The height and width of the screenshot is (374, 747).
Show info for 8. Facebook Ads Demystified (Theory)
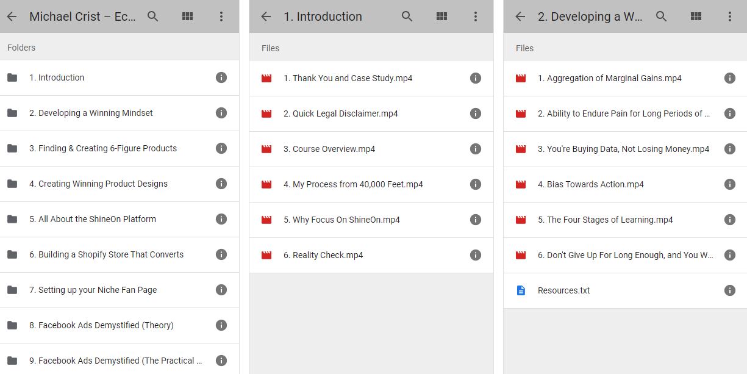[221, 325]
